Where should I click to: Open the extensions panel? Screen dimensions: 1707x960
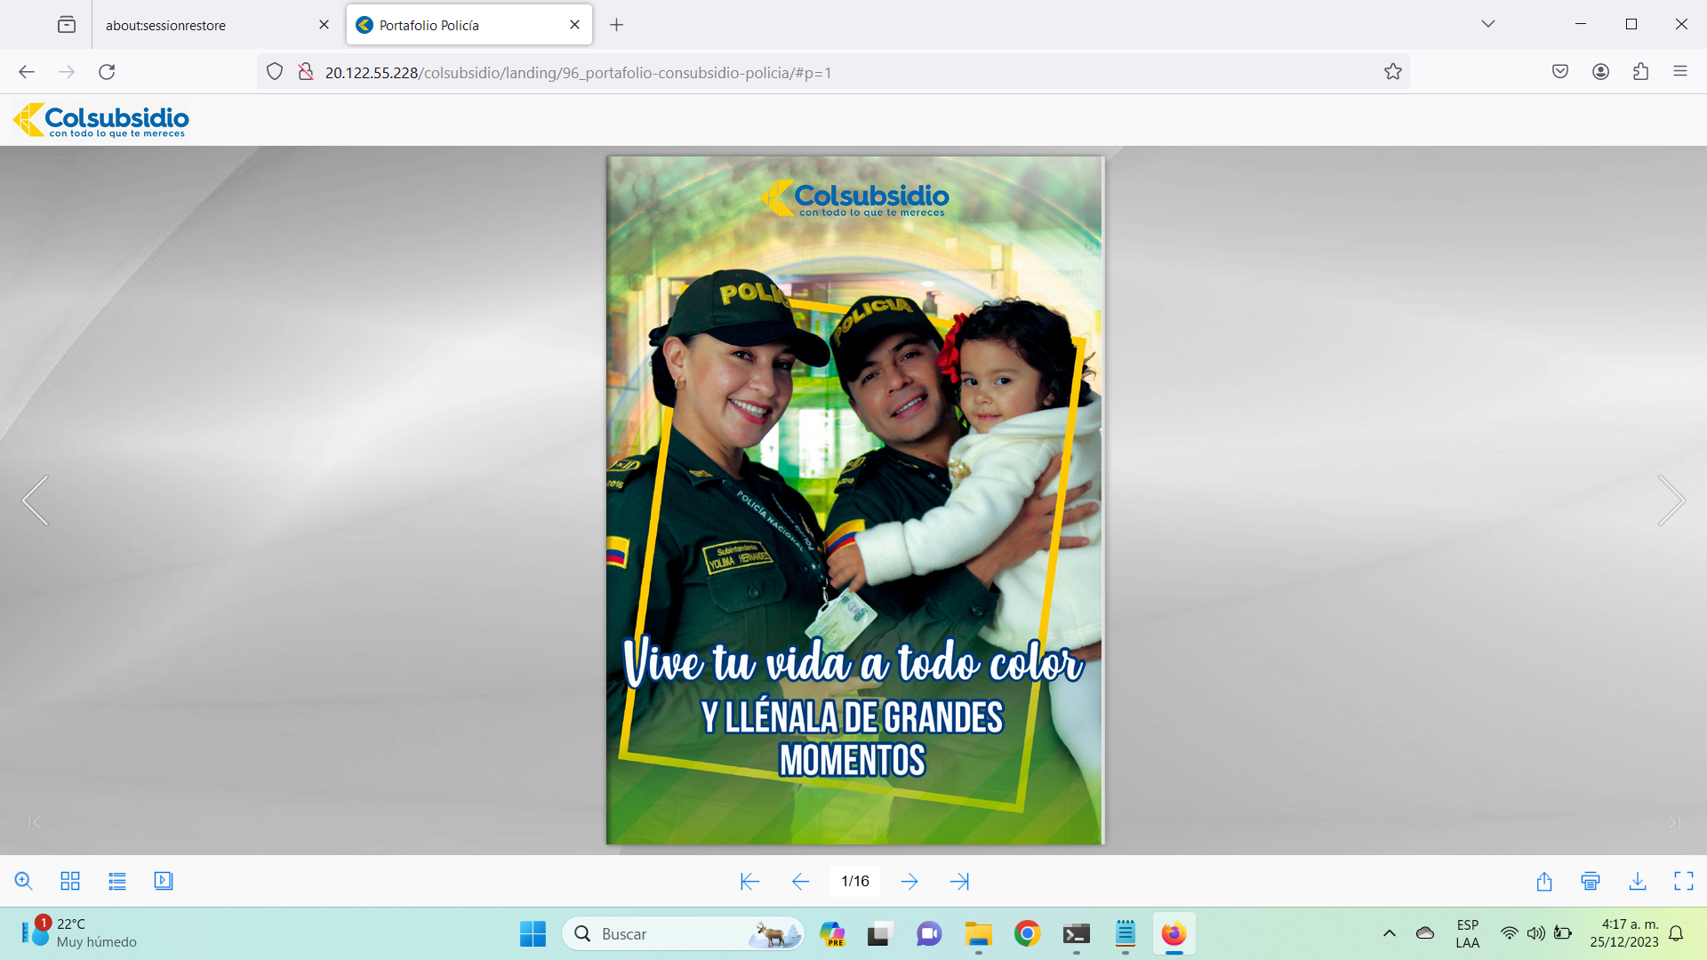click(x=1640, y=72)
